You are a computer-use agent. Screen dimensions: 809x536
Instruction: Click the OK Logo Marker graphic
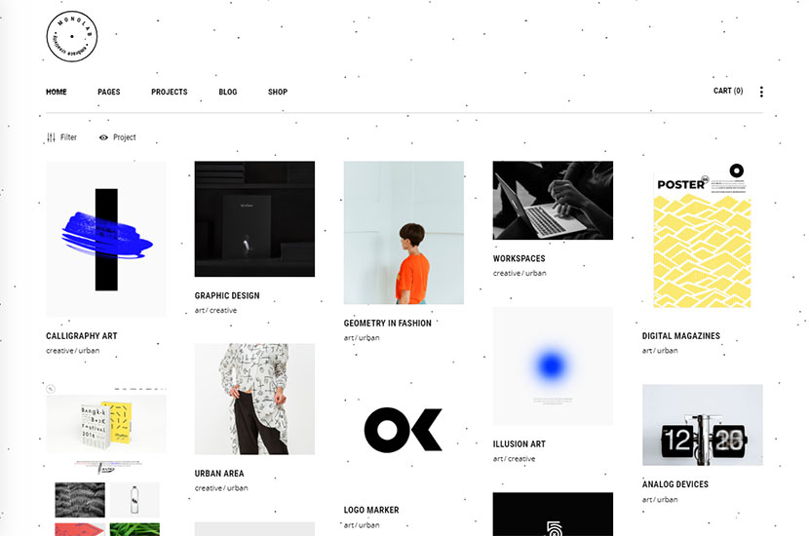404,429
